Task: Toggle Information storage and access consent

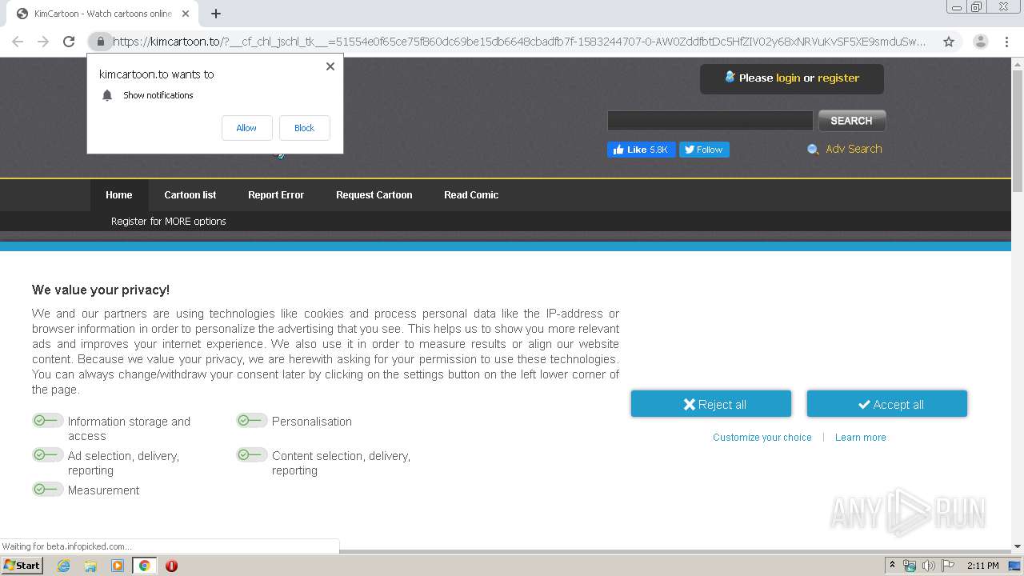Action: click(47, 420)
